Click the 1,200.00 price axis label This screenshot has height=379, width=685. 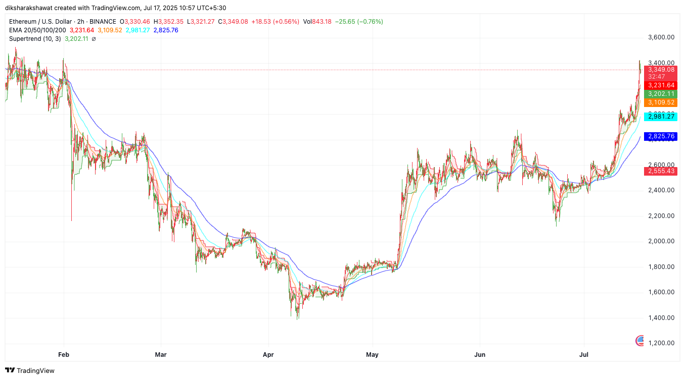(x=661, y=343)
